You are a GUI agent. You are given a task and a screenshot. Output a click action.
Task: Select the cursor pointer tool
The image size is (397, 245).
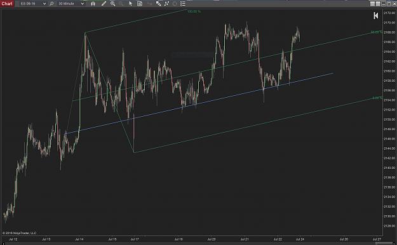[130, 4]
